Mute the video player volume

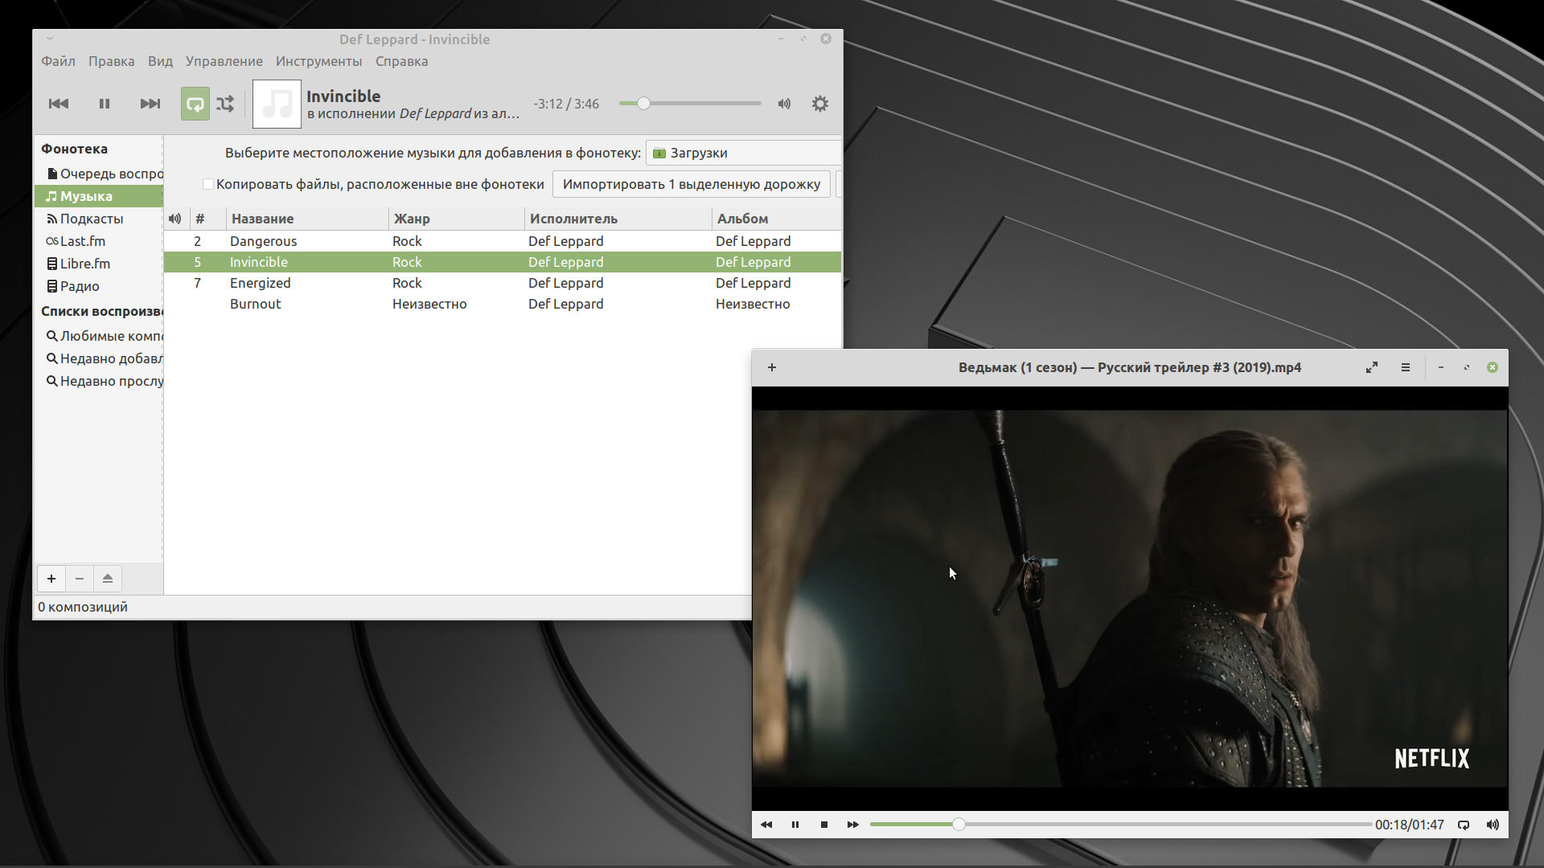[1493, 825]
